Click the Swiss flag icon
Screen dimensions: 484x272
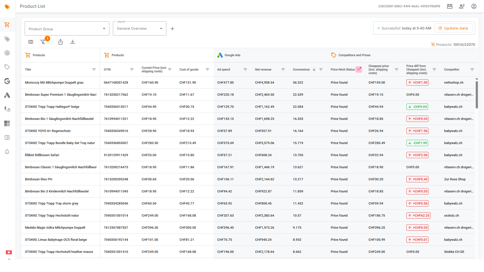click(9, 252)
